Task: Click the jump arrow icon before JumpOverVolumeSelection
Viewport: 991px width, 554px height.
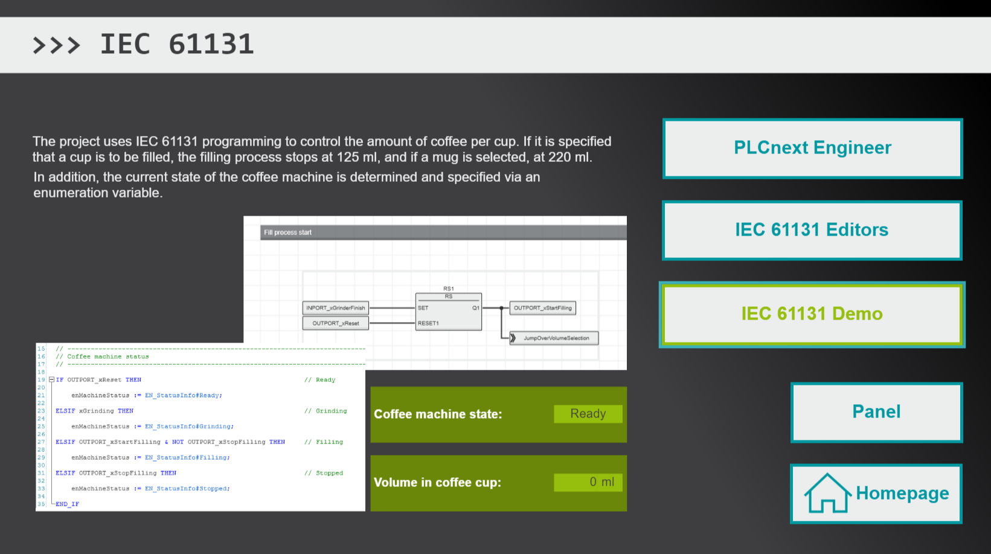Action: (513, 338)
